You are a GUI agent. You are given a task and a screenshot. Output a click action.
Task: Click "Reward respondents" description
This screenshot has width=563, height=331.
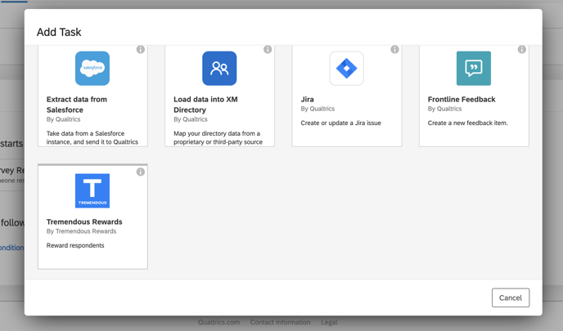point(75,245)
